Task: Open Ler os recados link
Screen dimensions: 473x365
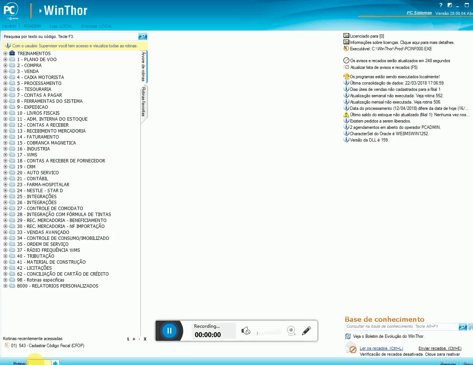Action: point(381,348)
